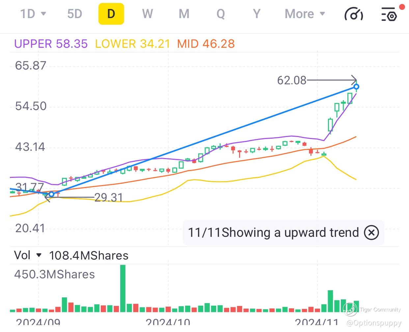Click the 29.31 low price marker
This screenshot has width=409, height=332.
click(108, 197)
